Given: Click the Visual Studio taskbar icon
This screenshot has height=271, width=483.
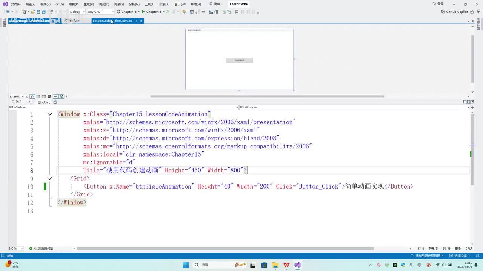Looking at the screenshot, I should (x=298, y=265).
